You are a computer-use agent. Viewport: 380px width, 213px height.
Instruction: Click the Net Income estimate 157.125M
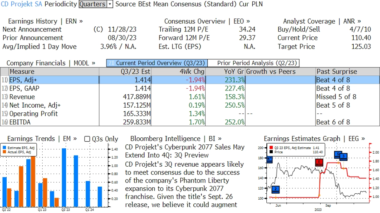pos(137,105)
